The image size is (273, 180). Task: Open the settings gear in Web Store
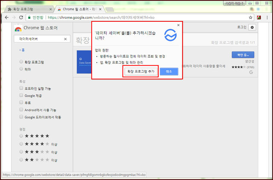click(252, 27)
